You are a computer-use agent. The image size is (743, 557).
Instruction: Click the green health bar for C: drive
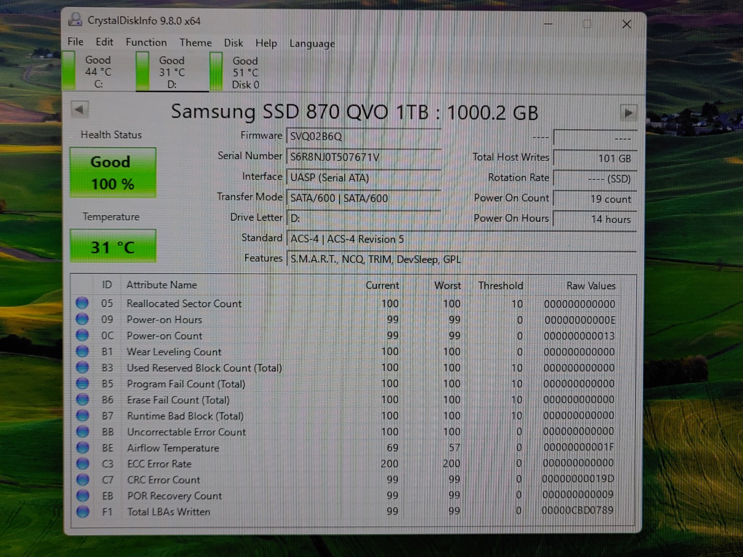coord(68,71)
